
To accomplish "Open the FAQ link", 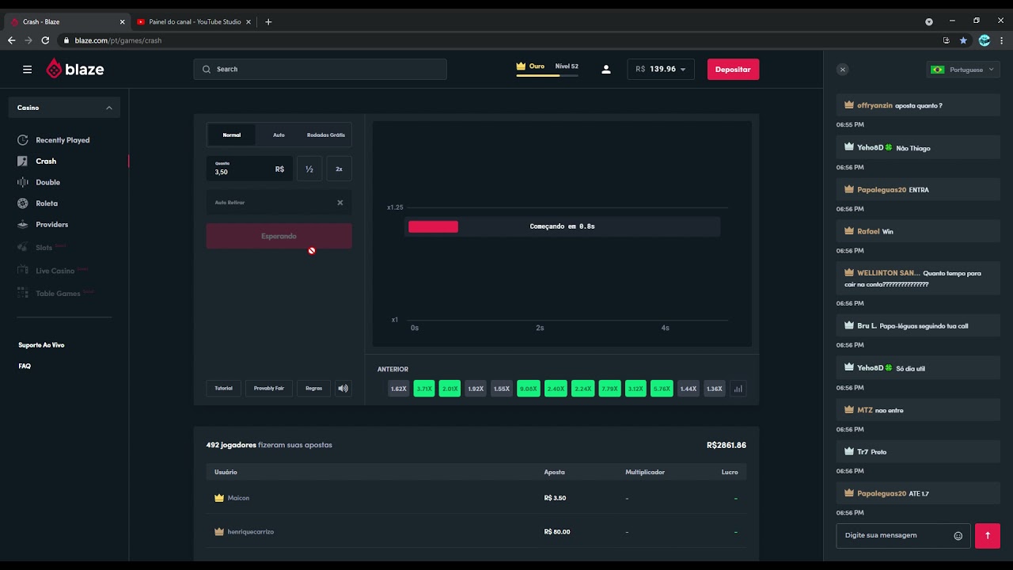I will click(25, 367).
